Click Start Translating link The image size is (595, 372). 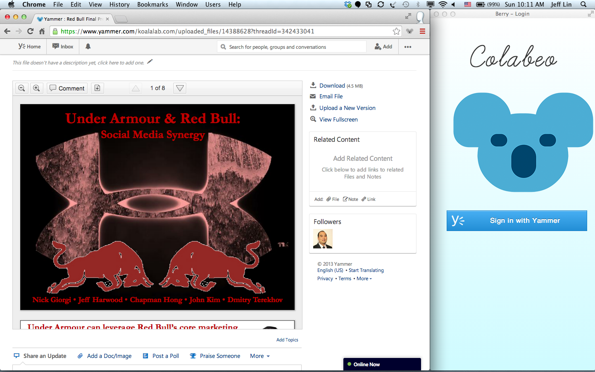click(x=366, y=270)
